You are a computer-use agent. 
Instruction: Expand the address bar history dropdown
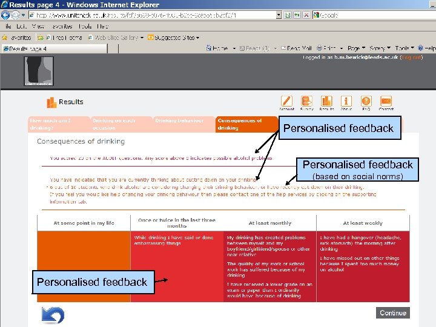coord(279,15)
